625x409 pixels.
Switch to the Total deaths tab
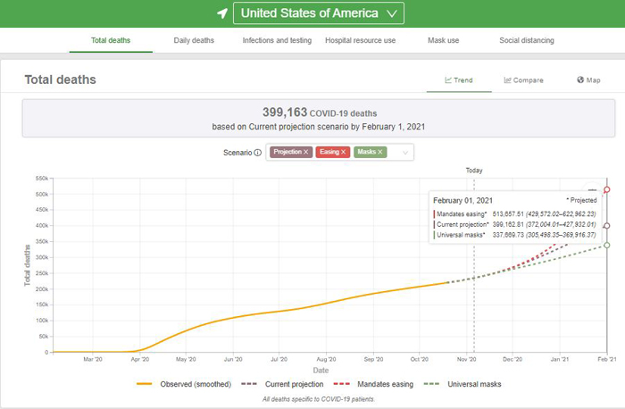click(x=111, y=40)
